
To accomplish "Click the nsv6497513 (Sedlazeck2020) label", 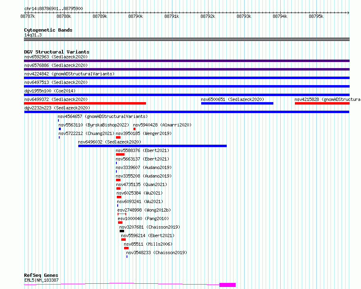I will 56,82.
